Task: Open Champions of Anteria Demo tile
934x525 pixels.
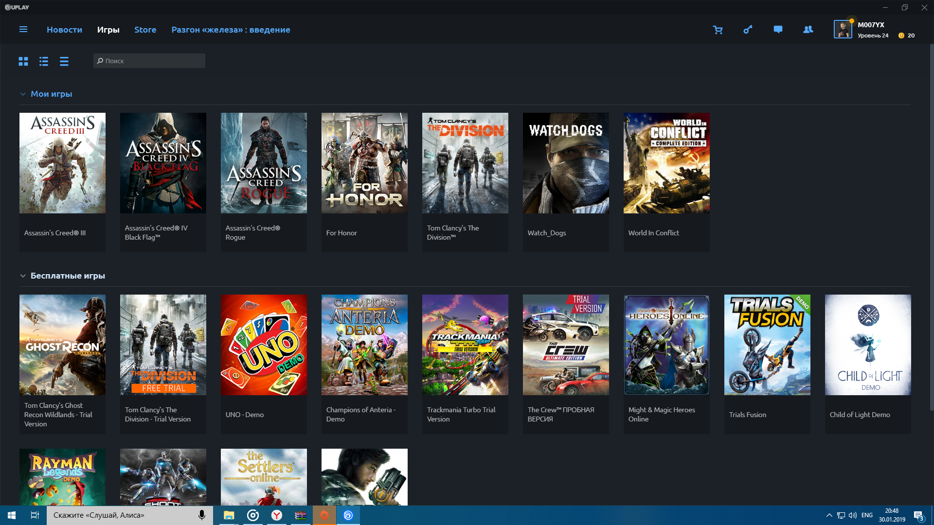Action: click(364, 364)
